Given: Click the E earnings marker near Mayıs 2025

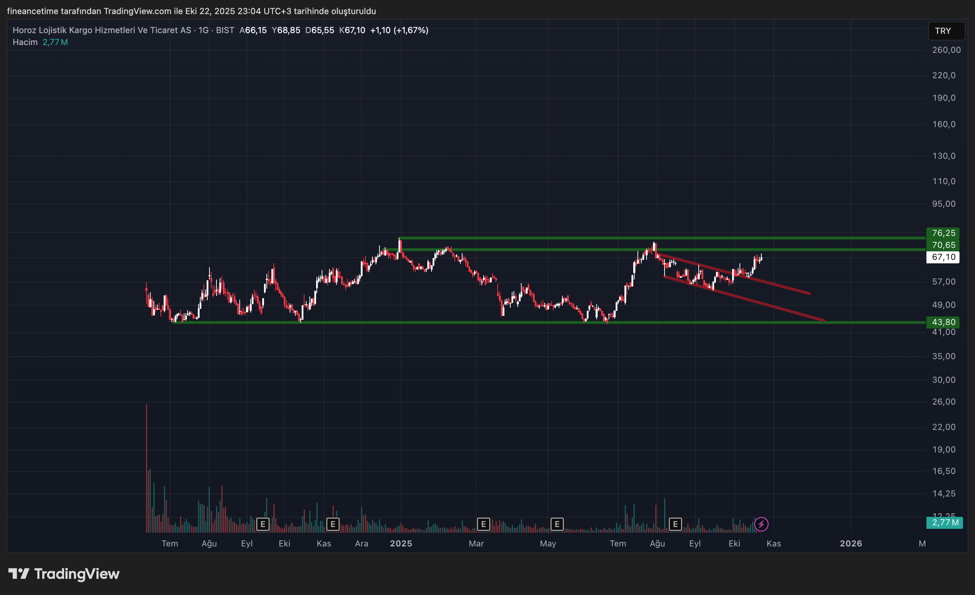Looking at the screenshot, I should (557, 524).
